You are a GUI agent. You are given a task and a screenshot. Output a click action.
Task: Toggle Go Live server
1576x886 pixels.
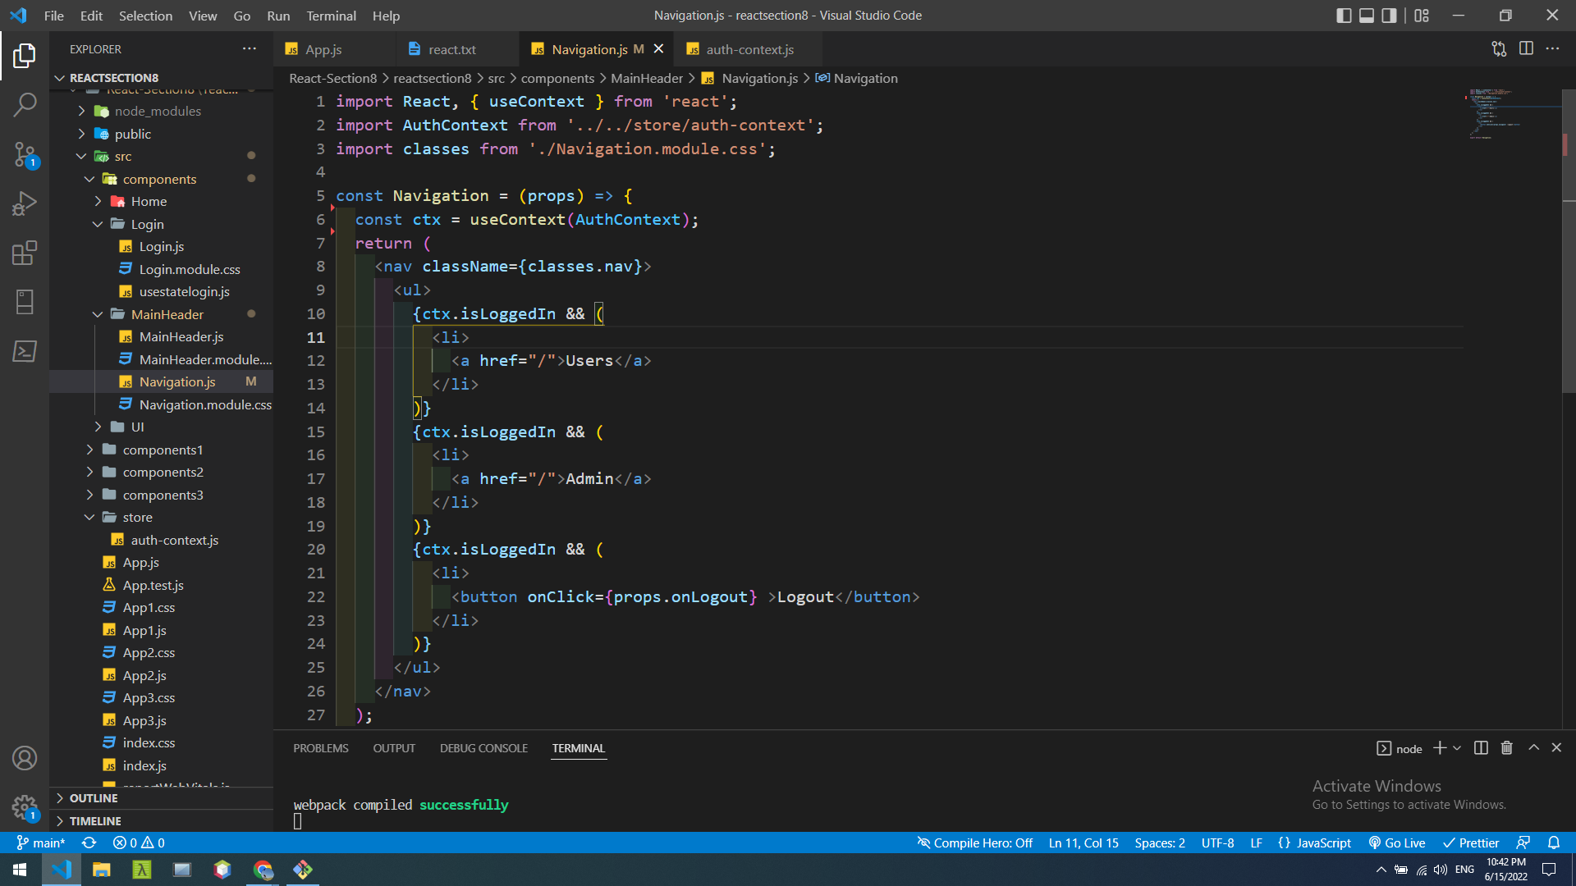(1396, 843)
